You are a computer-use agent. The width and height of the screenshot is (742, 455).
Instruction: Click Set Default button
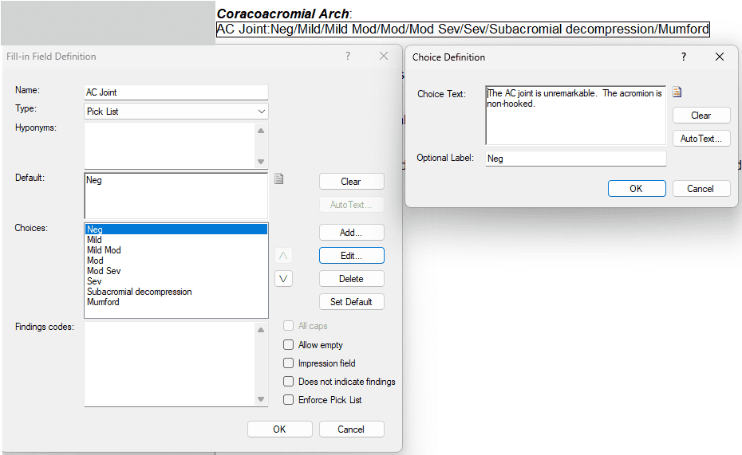[351, 302]
